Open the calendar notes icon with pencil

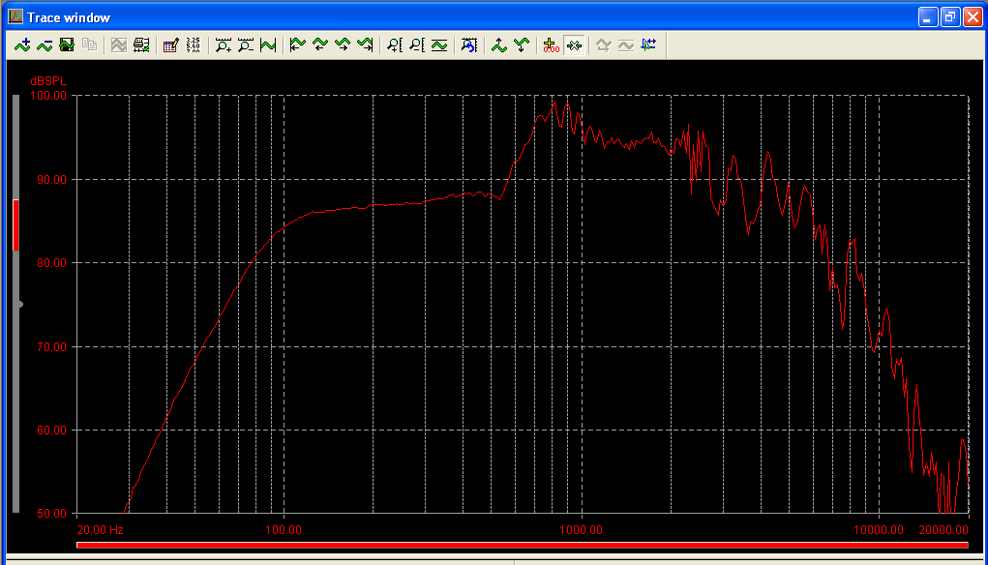coord(170,45)
